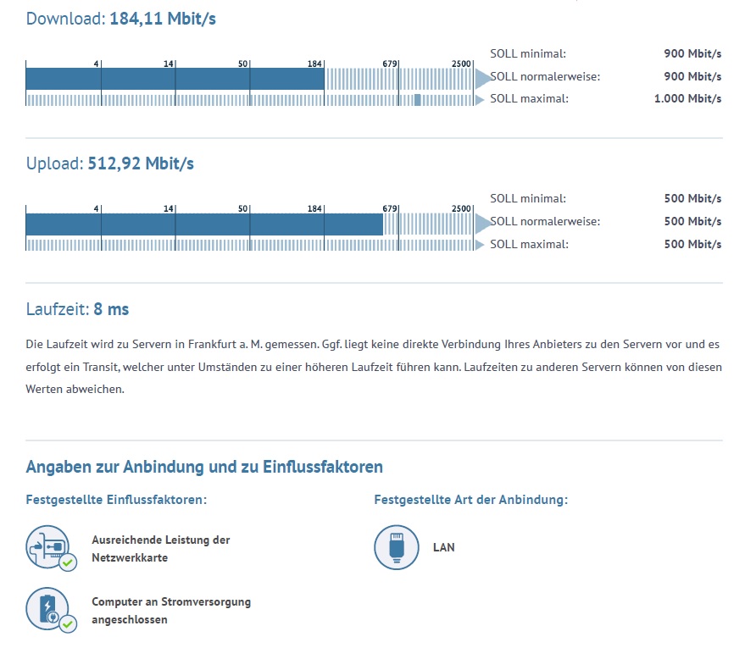Image resolution: width=745 pixels, height=648 pixels.
Task: Click the Upload 512,92 Mbit/s heading
Action: (x=109, y=163)
